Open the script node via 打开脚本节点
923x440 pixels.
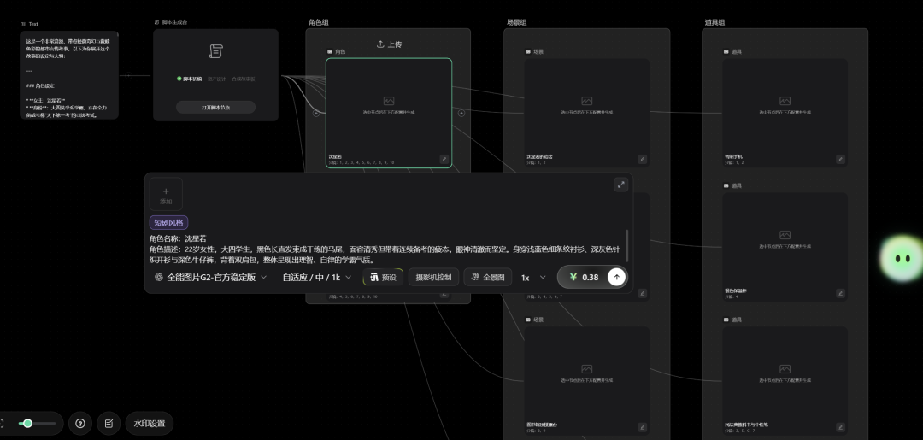[215, 107]
